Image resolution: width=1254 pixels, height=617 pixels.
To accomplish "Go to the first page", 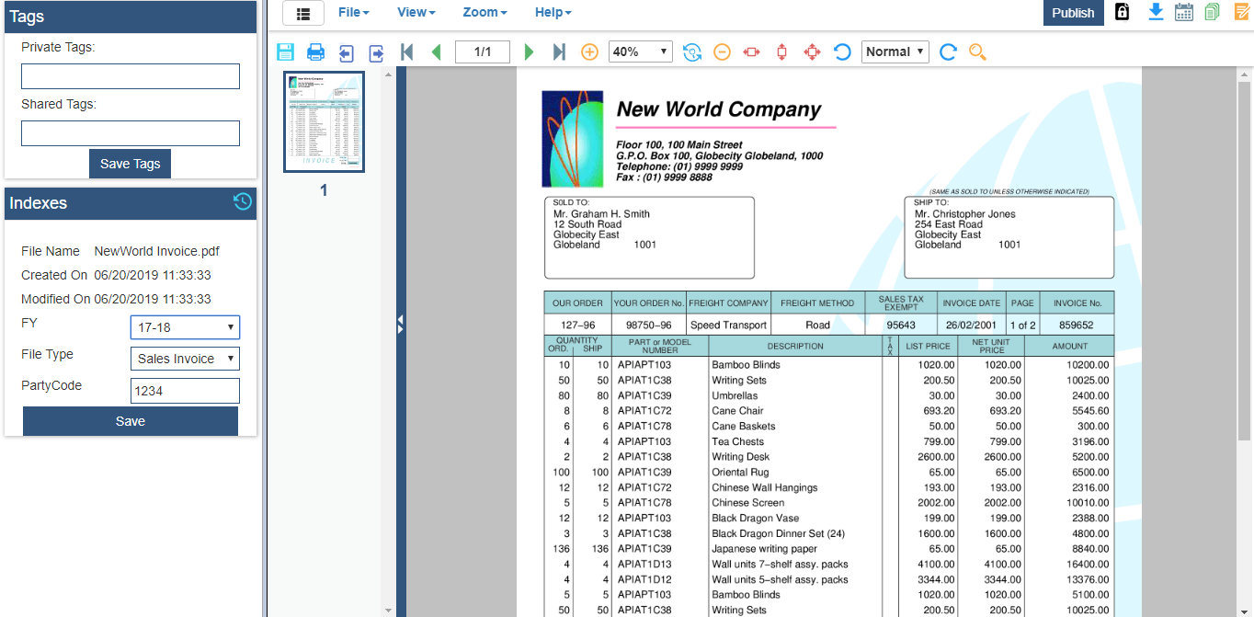I will [x=406, y=52].
